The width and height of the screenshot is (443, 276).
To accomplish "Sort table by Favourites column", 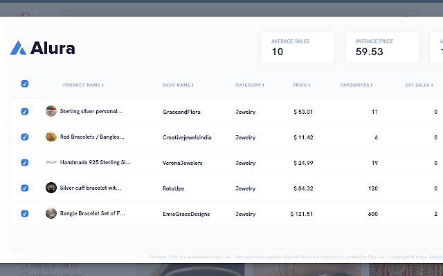I will point(356,85).
